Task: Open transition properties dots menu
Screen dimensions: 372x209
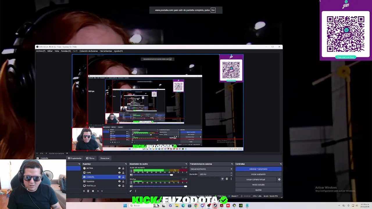Action: pos(231,179)
